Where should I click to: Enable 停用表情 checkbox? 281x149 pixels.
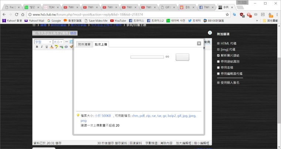(218, 67)
